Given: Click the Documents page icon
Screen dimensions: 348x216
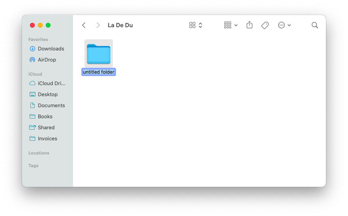Looking at the screenshot, I should point(32,105).
